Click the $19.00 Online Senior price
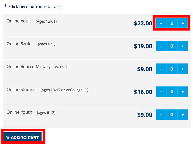This screenshot has height=144, width=193. click(x=143, y=46)
